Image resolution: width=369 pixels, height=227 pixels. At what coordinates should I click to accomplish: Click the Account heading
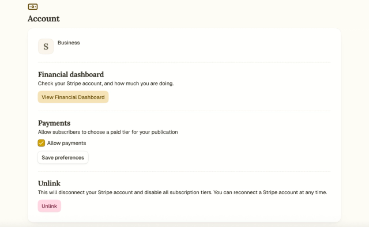[x=44, y=18]
